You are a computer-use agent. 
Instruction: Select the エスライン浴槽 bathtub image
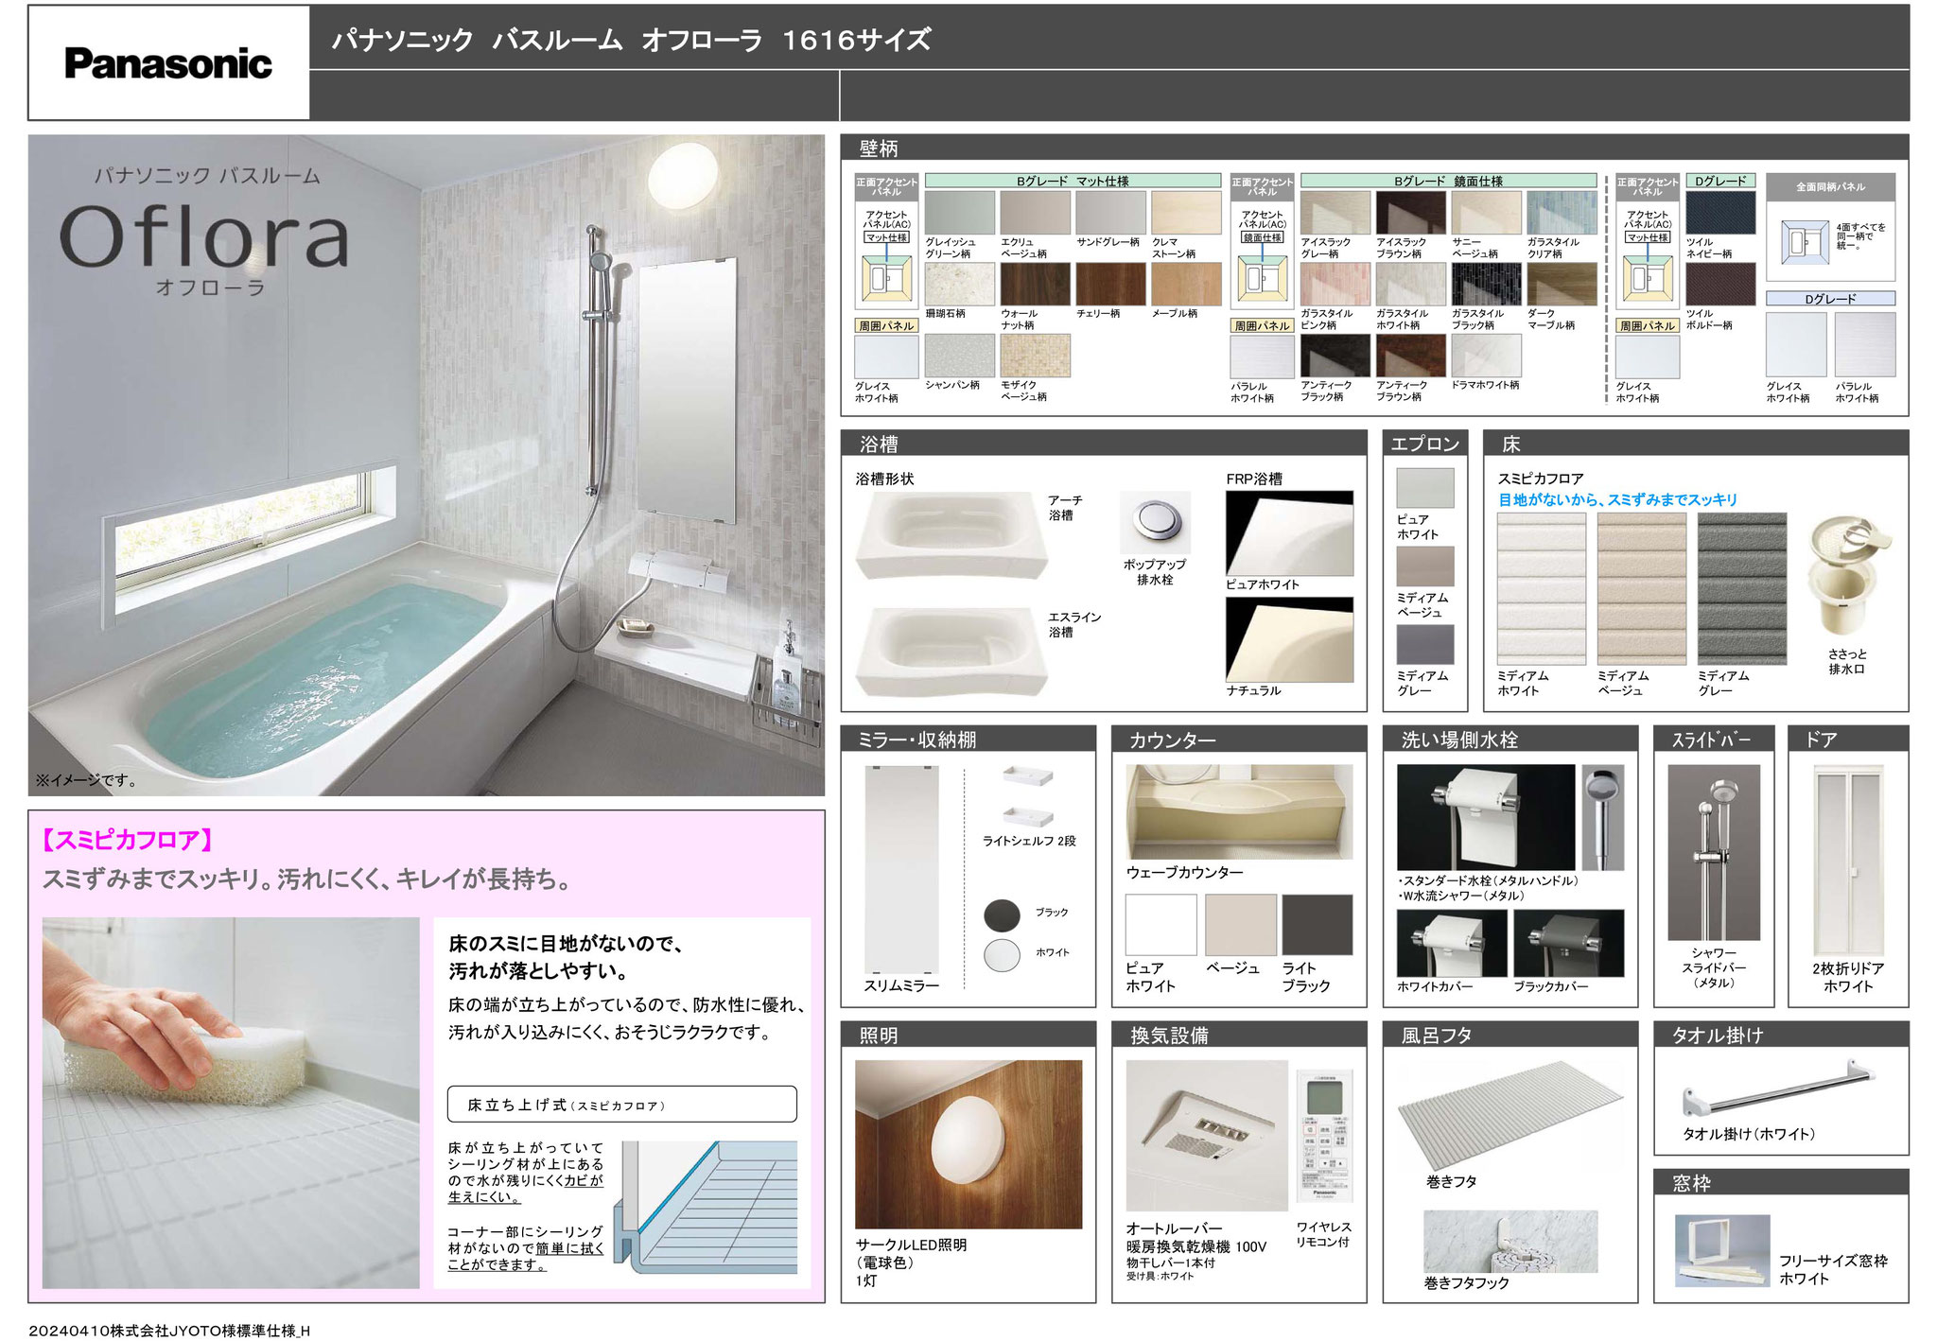point(951,652)
